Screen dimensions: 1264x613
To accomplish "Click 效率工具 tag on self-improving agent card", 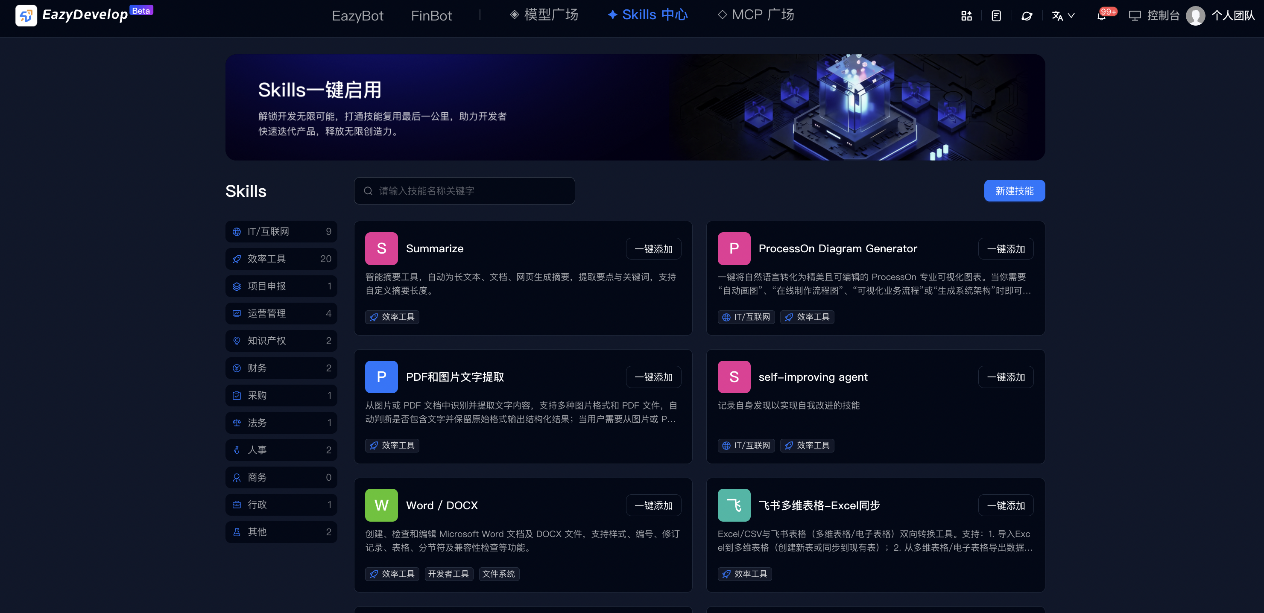I will click(807, 446).
